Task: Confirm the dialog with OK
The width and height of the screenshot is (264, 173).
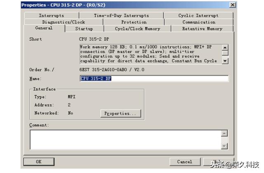Action: point(39,162)
